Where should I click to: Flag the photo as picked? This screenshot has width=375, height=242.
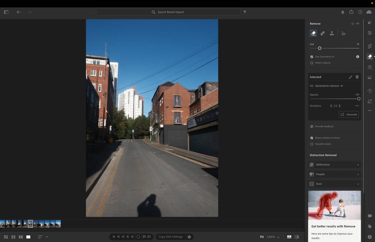click(144, 237)
